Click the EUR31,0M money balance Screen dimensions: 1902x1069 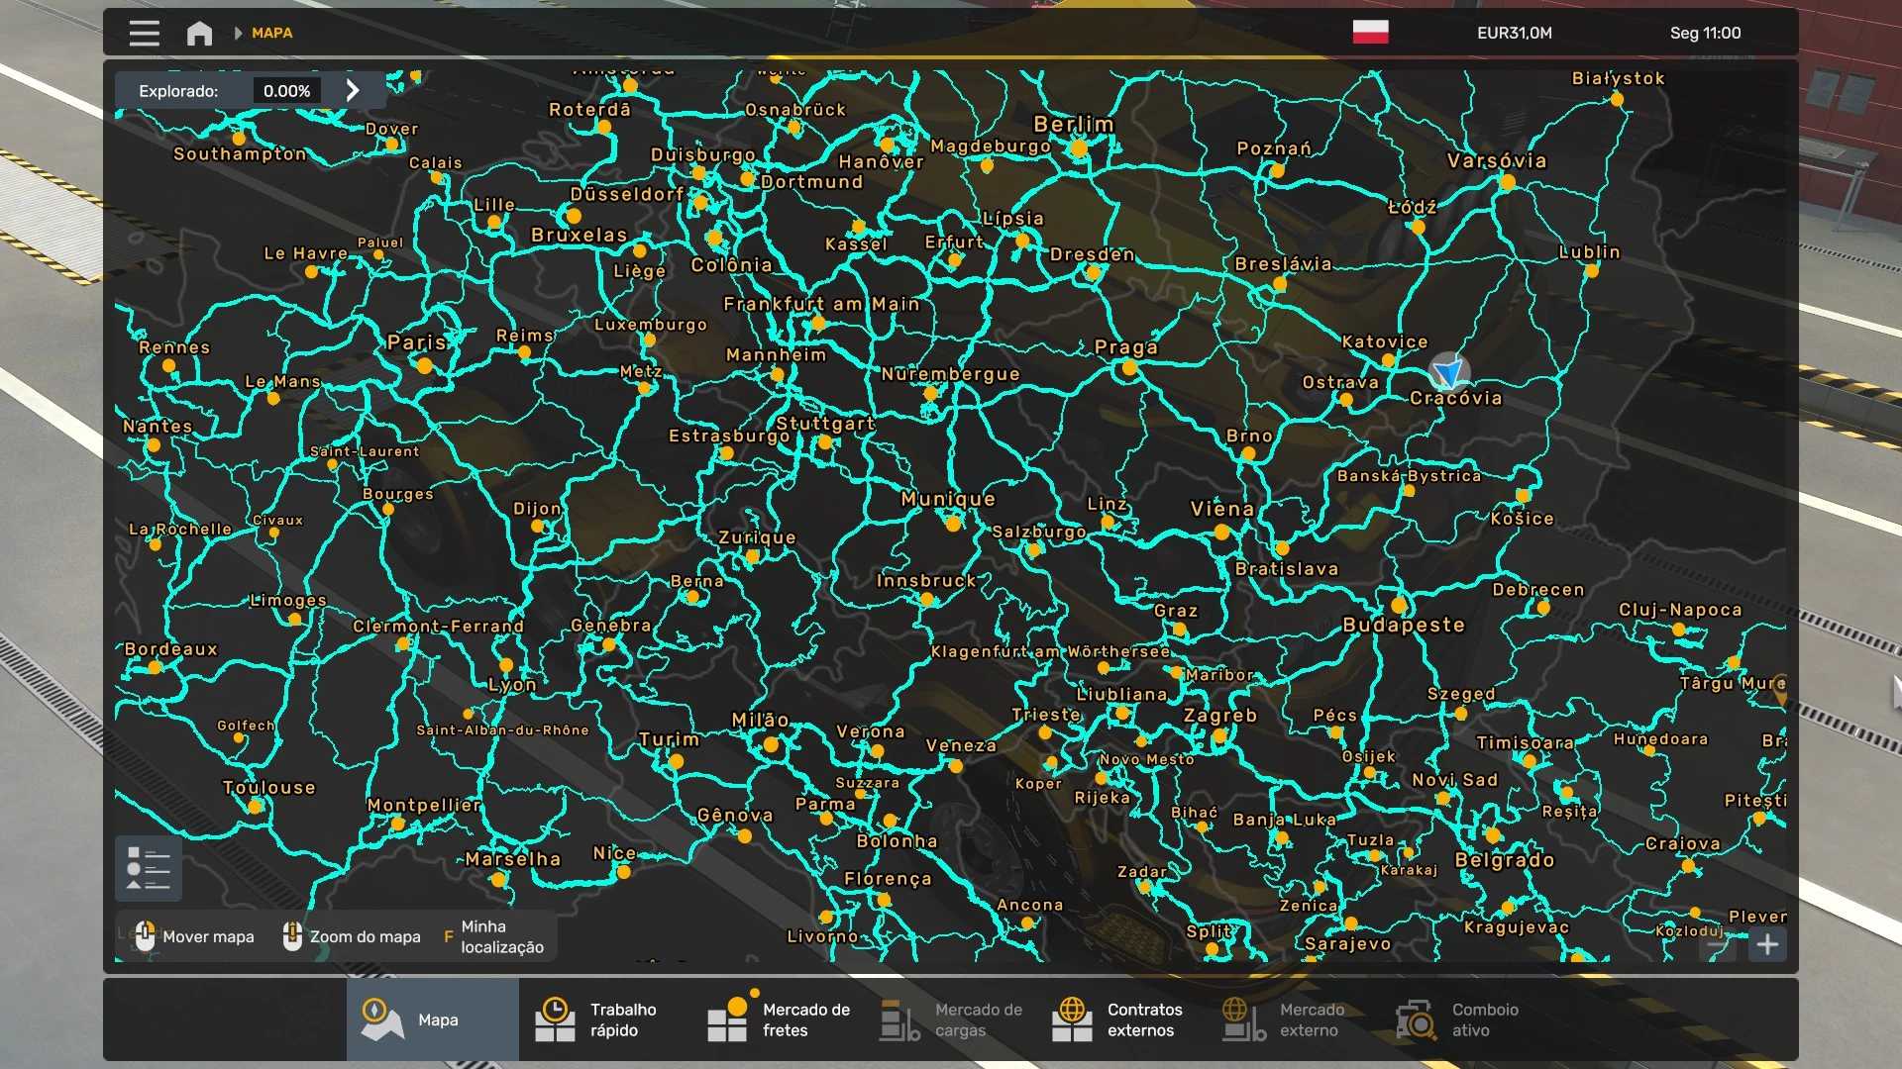pos(1514,33)
